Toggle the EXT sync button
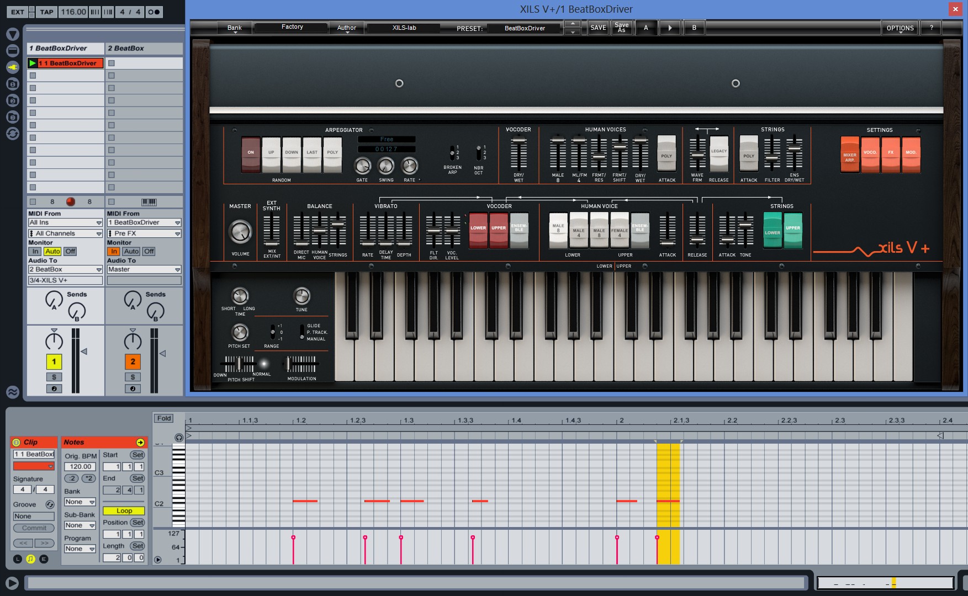 [x=18, y=12]
